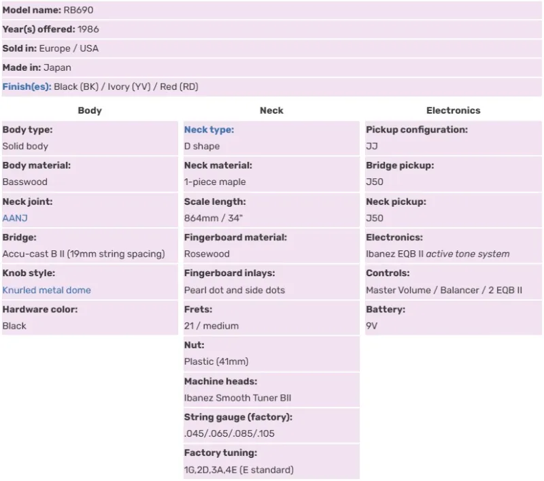Click the 'Body type:' label
544x481 pixels.
click(x=27, y=130)
